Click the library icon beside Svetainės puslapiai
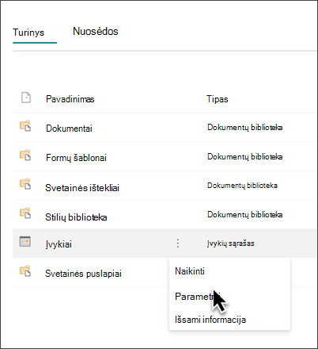Viewport: 318px width, 349px height. pyautogui.click(x=25, y=271)
